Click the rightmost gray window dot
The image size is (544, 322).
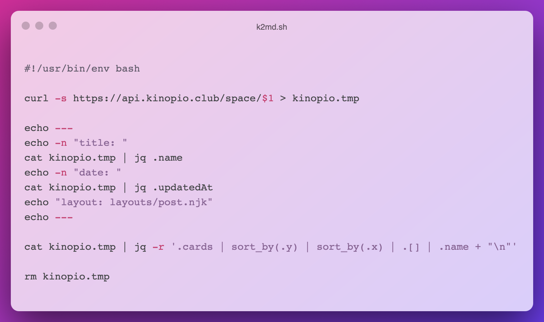coord(53,26)
